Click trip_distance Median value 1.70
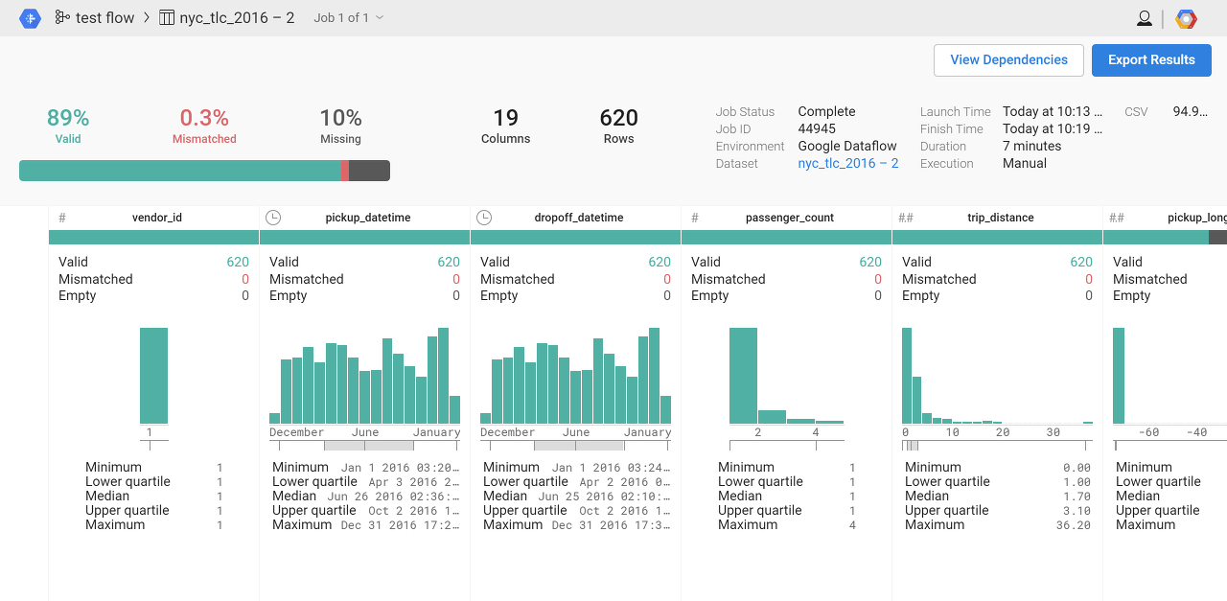The image size is (1227, 601). [x=1078, y=497]
